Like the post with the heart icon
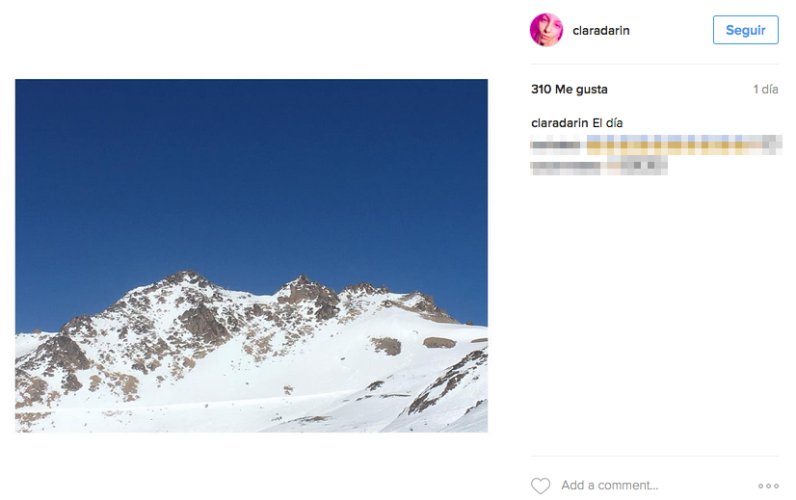796x500 pixels. [541, 486]
